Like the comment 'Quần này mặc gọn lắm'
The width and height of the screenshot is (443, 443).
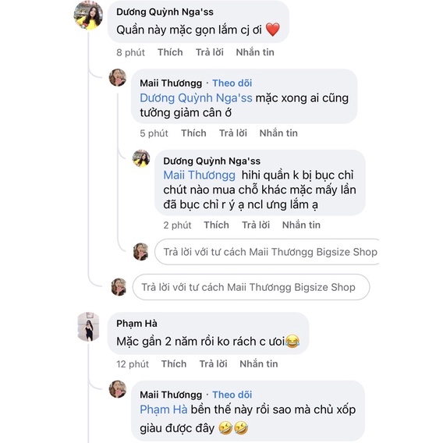170,52
